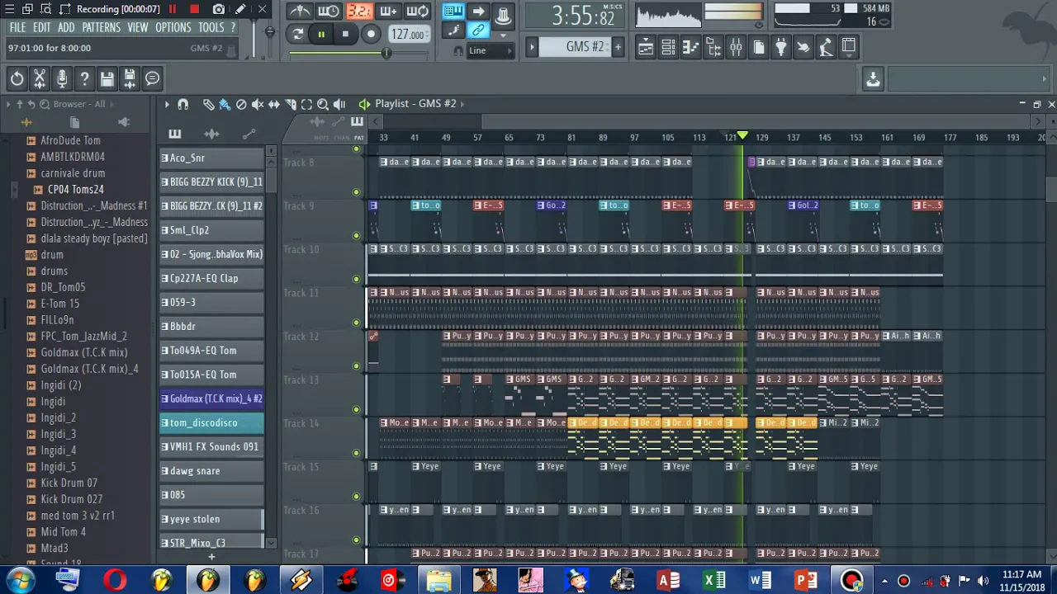Screen dimensions: 1057x594
Task: Click the save project disk icon
Action: point(107,78)
